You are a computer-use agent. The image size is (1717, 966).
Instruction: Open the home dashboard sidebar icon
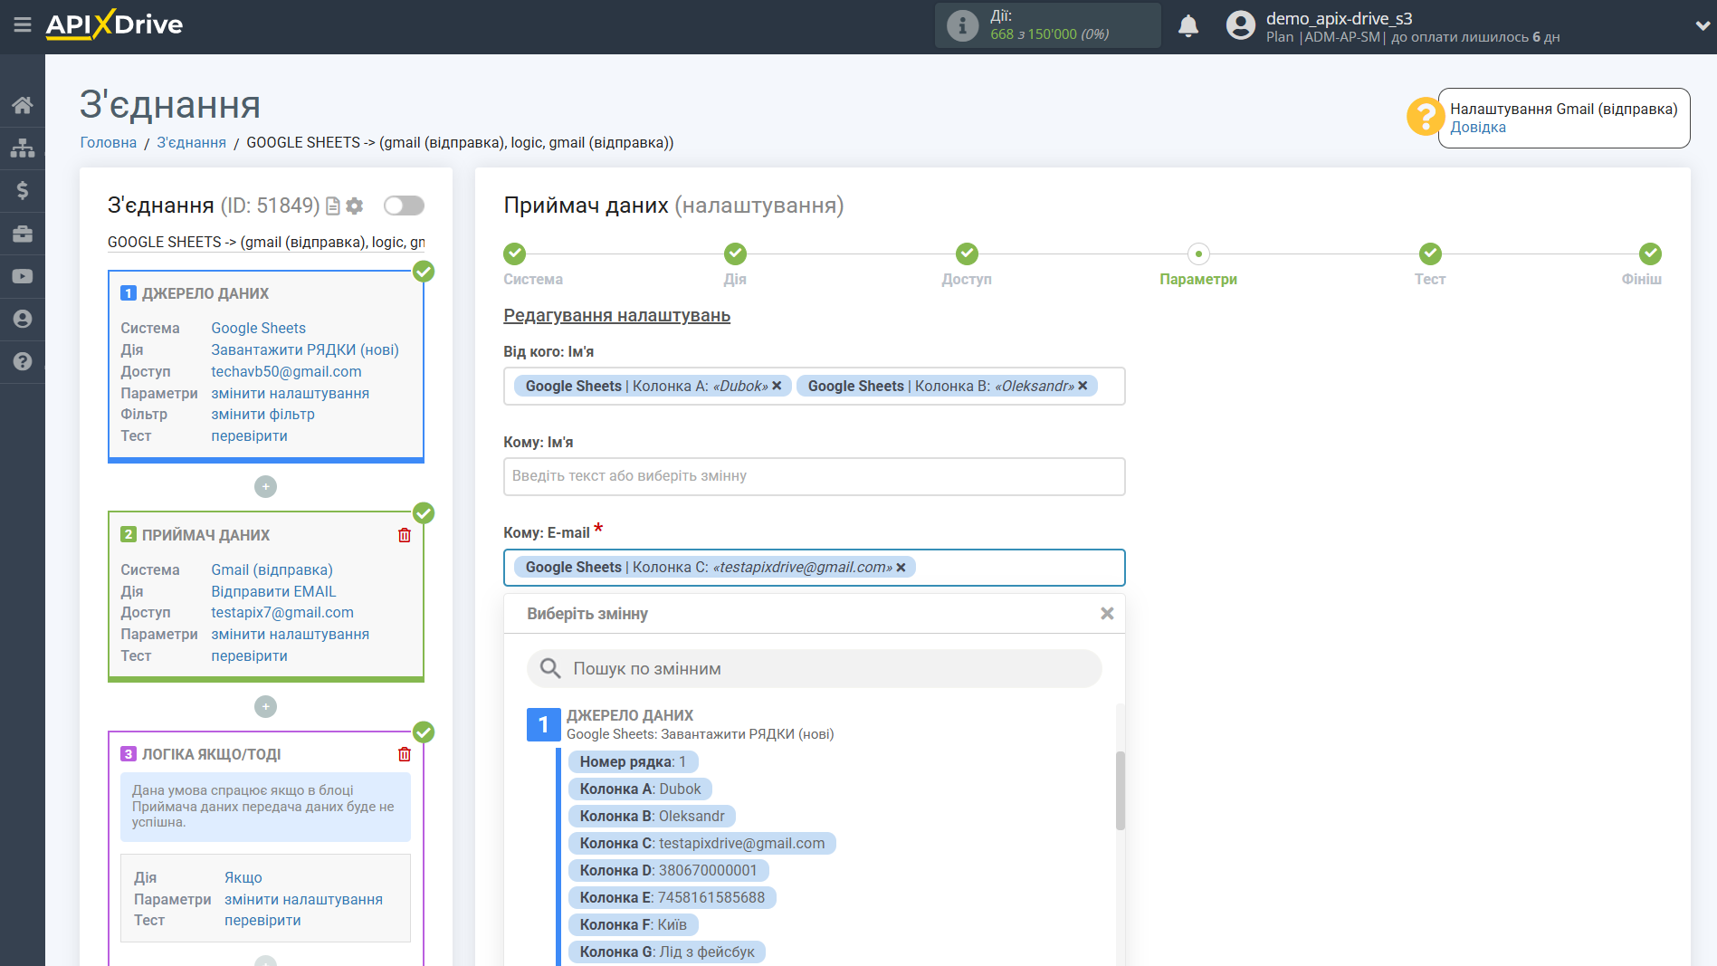(x=23, y=105)
